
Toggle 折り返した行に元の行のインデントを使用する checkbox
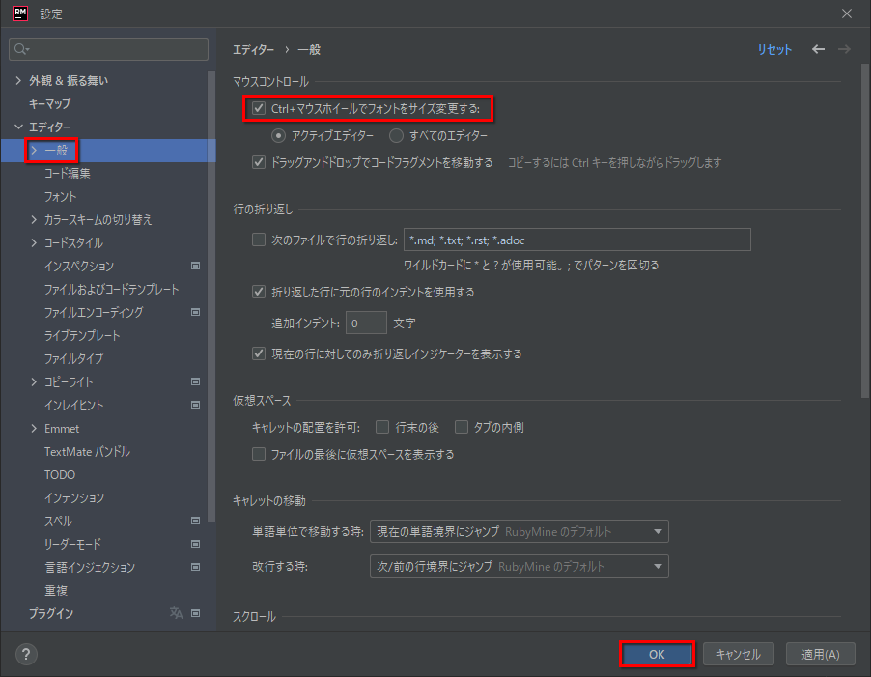point(259,292)
